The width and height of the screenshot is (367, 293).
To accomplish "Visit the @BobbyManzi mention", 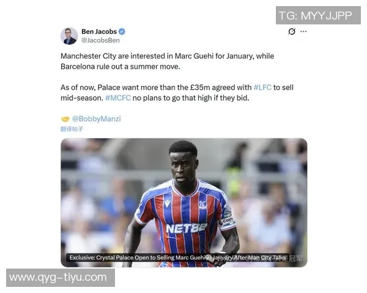I will click(x=97, y=118).
